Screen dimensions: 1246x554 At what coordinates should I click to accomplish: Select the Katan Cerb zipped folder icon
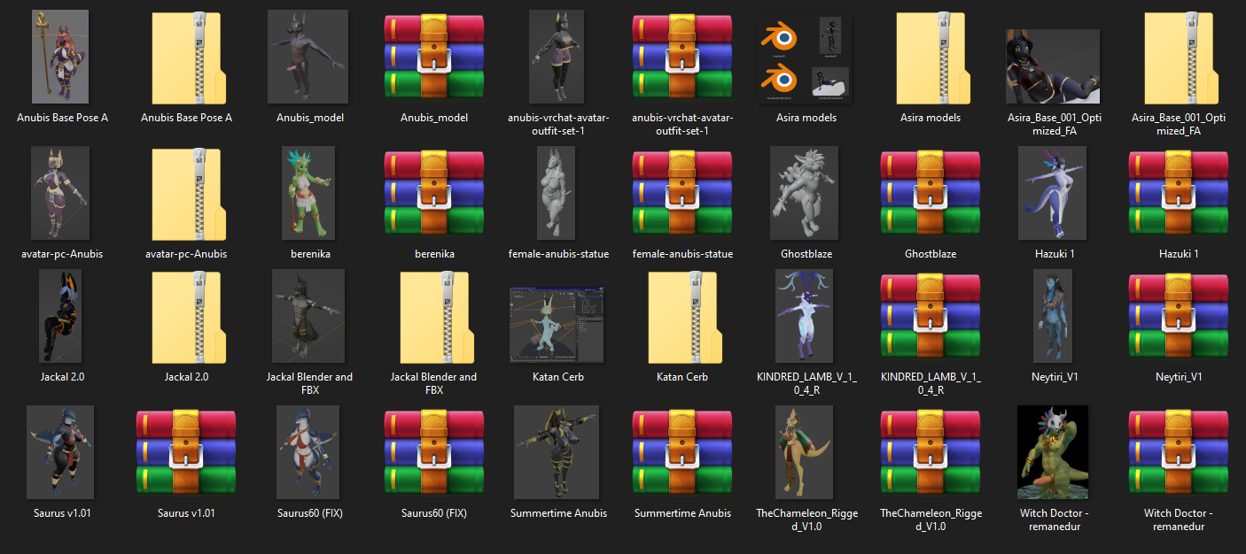[x=682, y=317]
